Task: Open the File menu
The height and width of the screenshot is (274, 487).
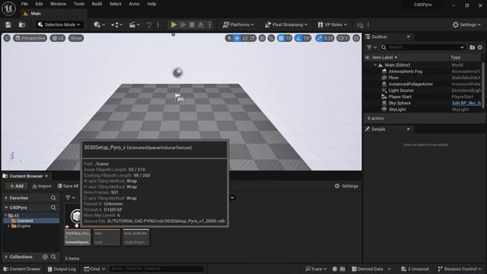Action: [24, 4]
